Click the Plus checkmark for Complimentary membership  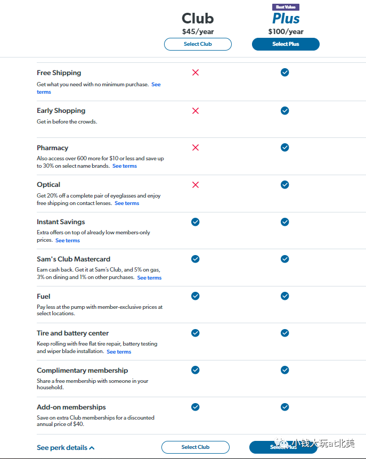(285, 370)
